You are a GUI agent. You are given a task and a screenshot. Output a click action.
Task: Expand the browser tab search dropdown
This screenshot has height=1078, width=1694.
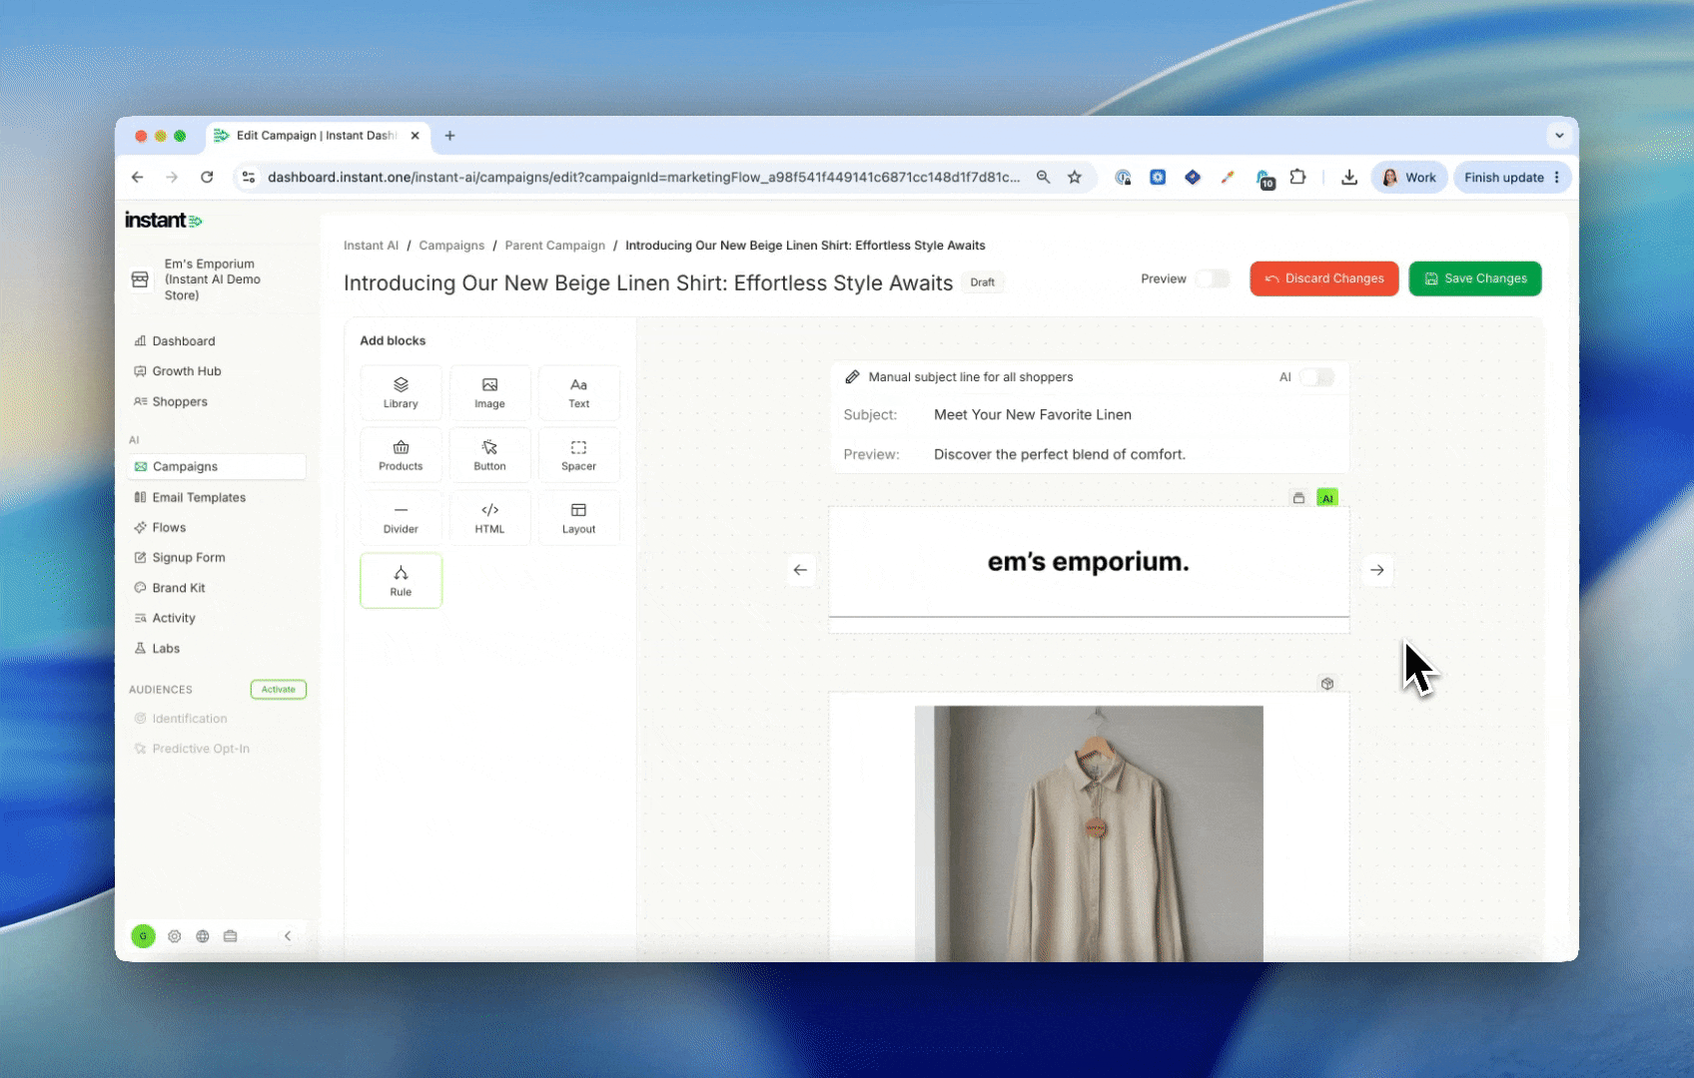point(1559,136)
